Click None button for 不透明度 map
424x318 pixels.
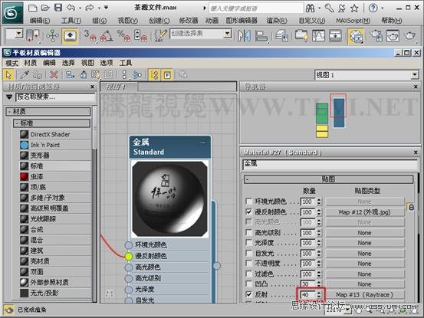(364, 264)
